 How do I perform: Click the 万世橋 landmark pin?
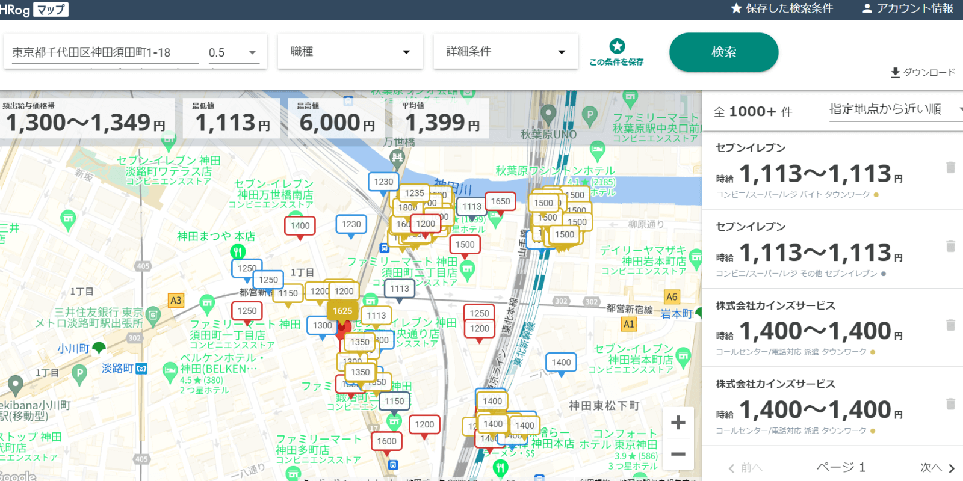tap(397, 158)
